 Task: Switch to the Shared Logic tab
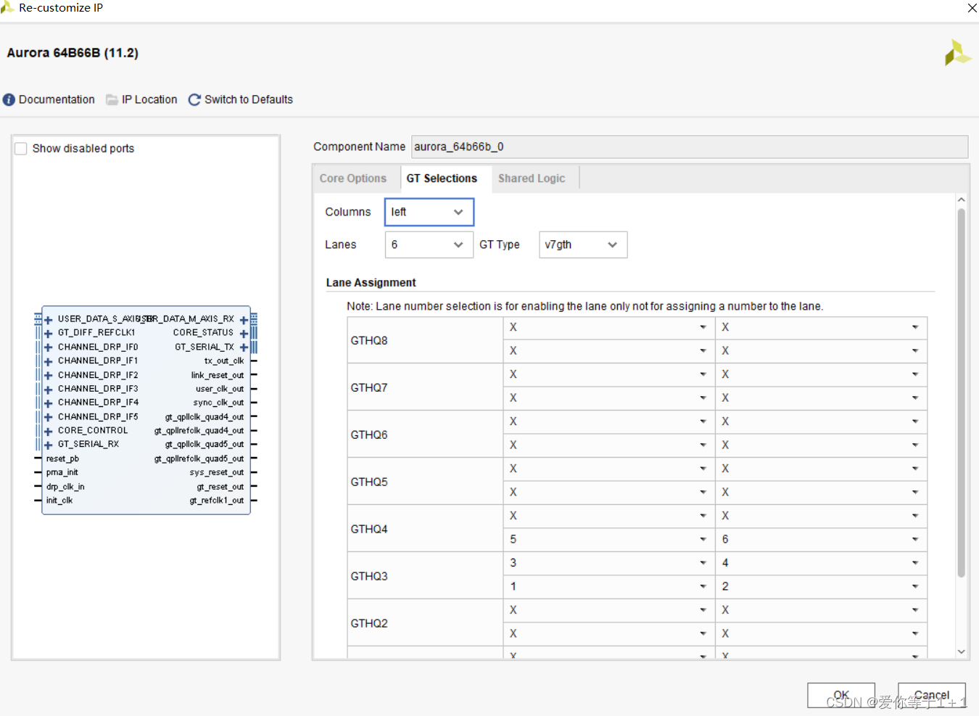[532, 178]
